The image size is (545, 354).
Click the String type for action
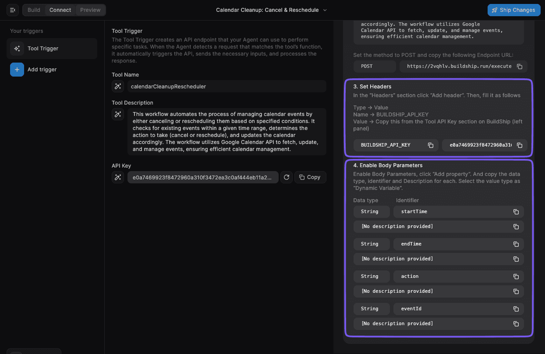click(372, 276)
